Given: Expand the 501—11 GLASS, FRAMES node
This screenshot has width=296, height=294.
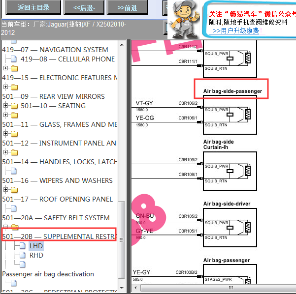Looking at the screenshot, I should coord(5,115).
